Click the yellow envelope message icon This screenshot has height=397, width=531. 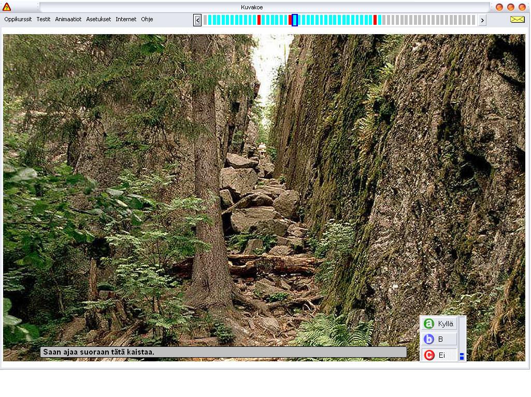pyautogui.click(x=517, y=20)
